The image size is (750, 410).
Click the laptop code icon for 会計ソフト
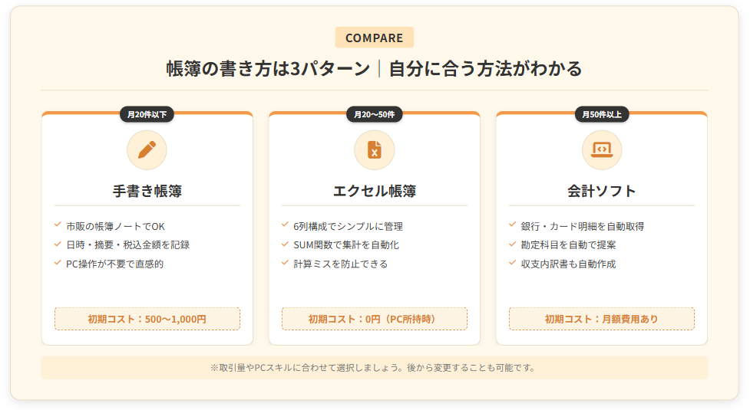601,150
